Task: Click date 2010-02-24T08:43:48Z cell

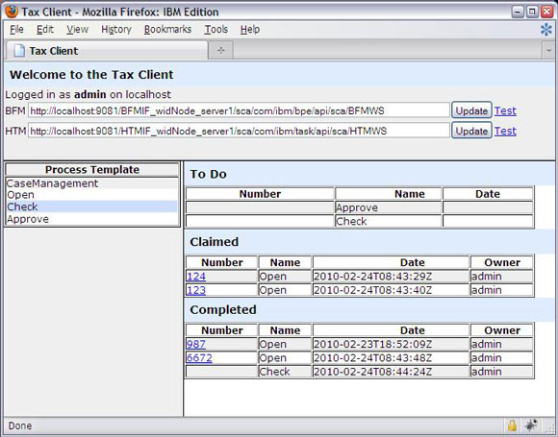Action: click(x=391, y=358)
